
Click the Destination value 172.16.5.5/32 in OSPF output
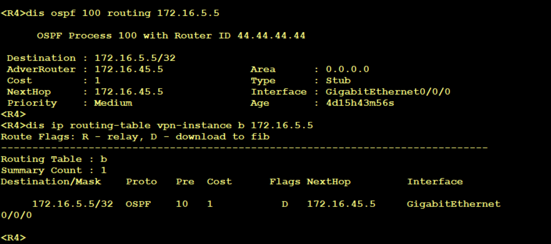135,58
